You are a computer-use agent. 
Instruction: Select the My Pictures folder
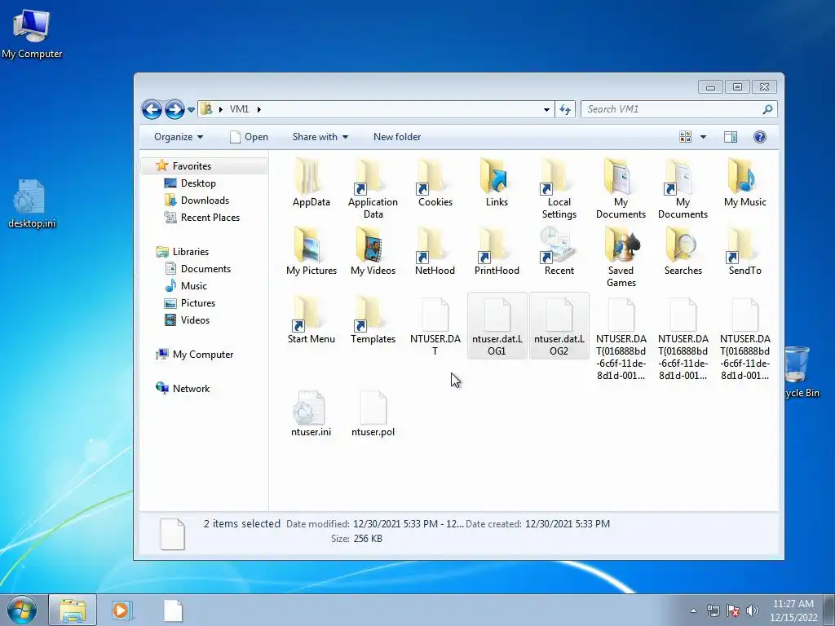coord(311,251)
